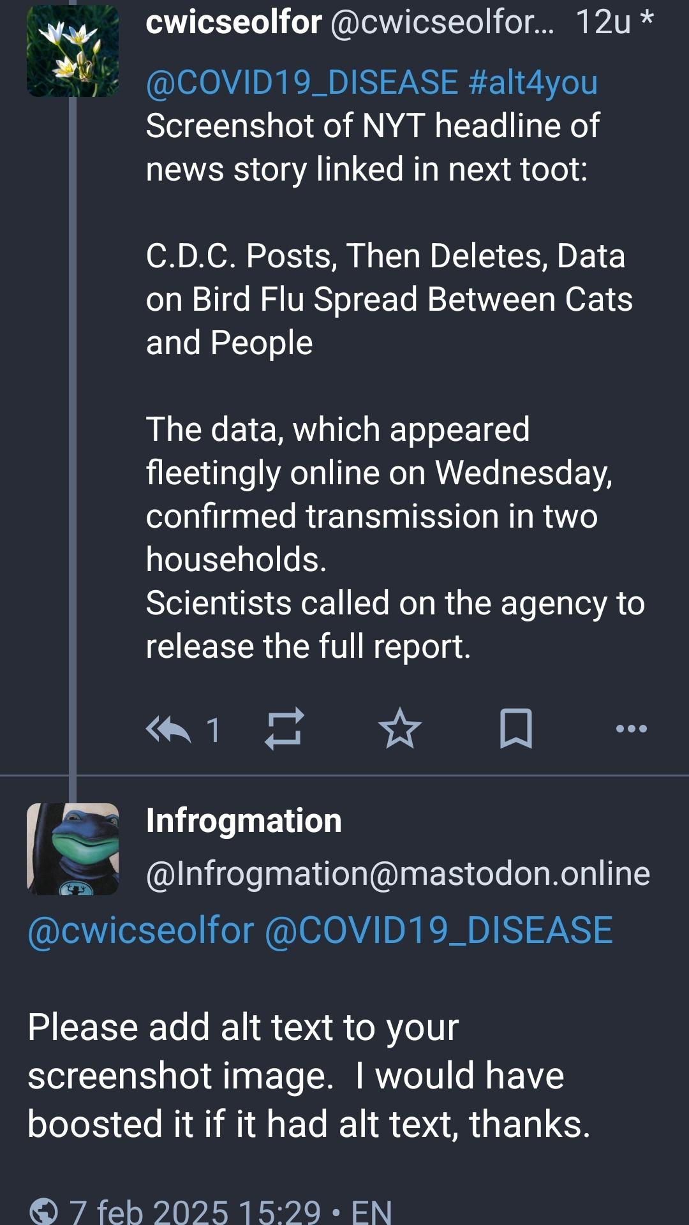Open the three-dot more options menu

[x=632, y=729]
